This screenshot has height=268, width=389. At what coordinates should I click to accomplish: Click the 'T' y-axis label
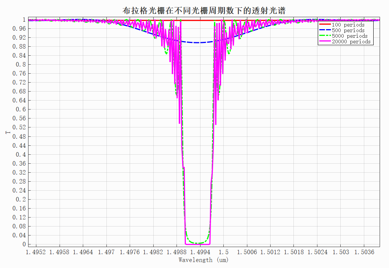(7, 132)
